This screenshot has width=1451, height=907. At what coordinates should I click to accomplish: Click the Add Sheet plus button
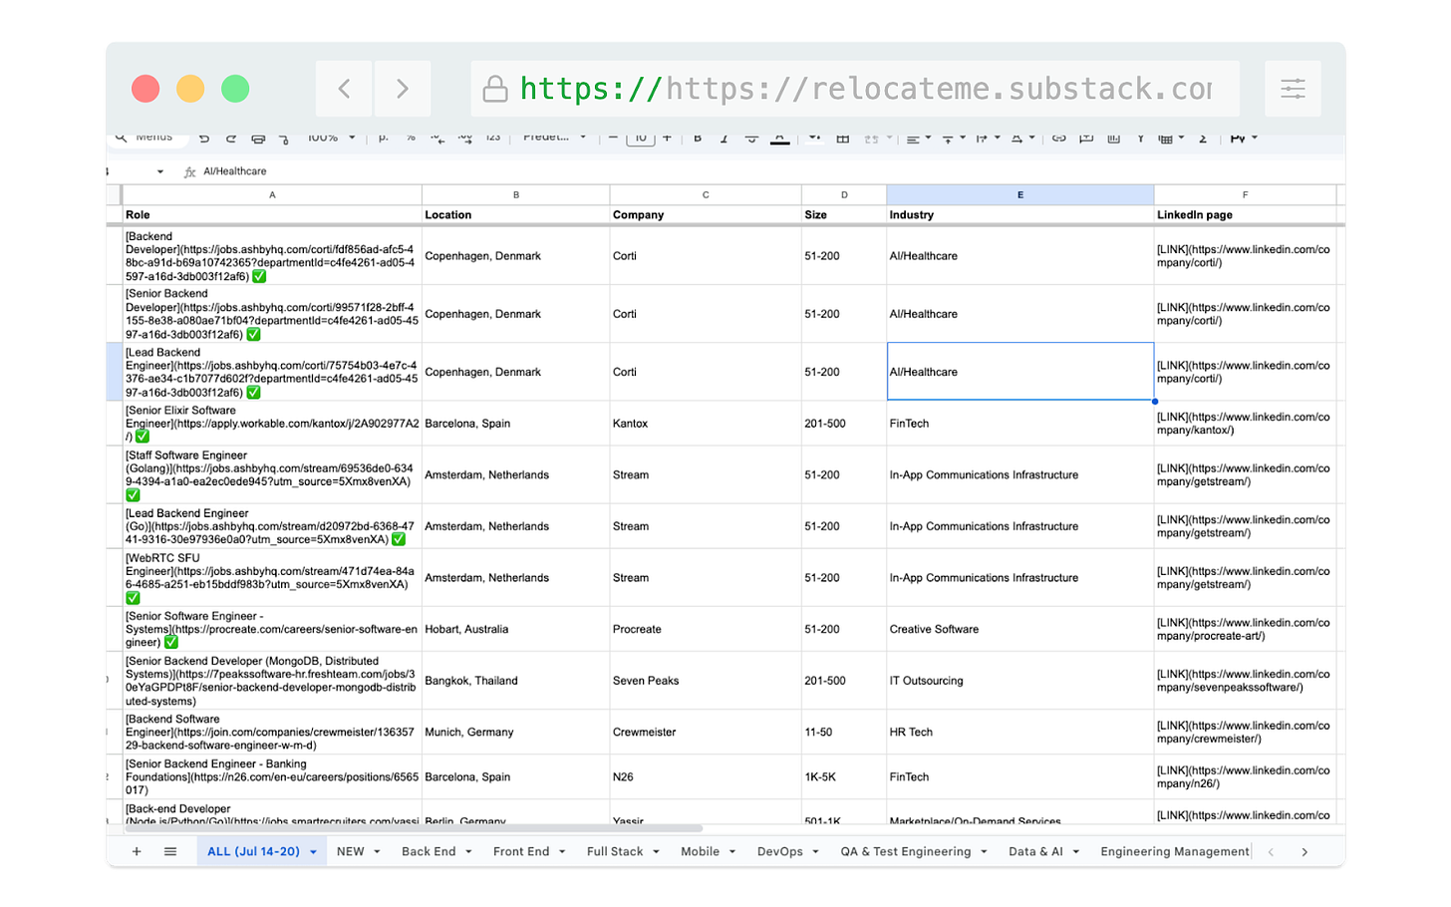pos(137,852)
